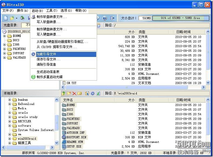The height and width of the screenshot is (157, 213).
Task: Click the BOOTFONT.BIN file icon
Action: (x=64, y=137)
